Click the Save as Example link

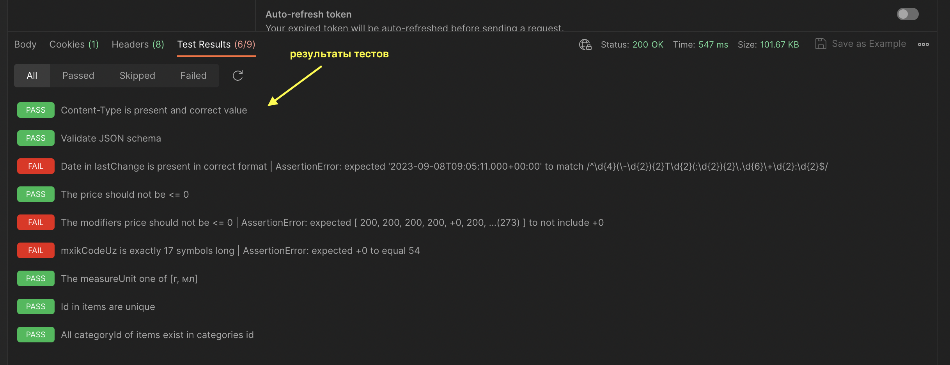click(x=869, y=44)
